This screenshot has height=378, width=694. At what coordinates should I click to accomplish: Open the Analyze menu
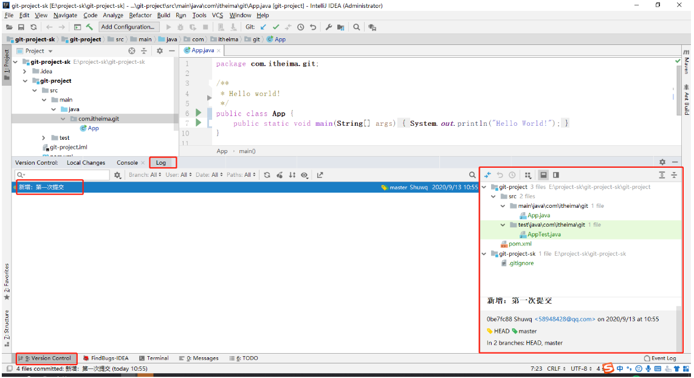pyautogui.click(x=113, y=15)
